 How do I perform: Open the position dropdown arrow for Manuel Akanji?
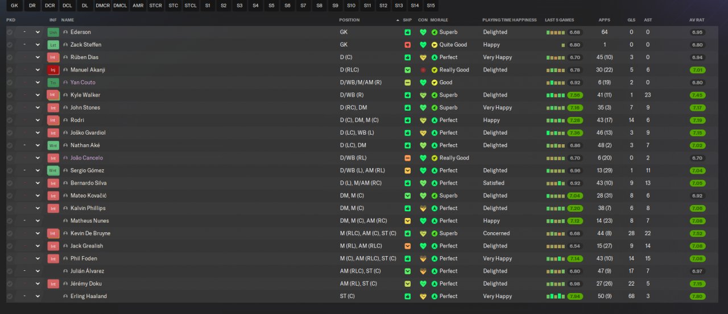click(38, 70)
